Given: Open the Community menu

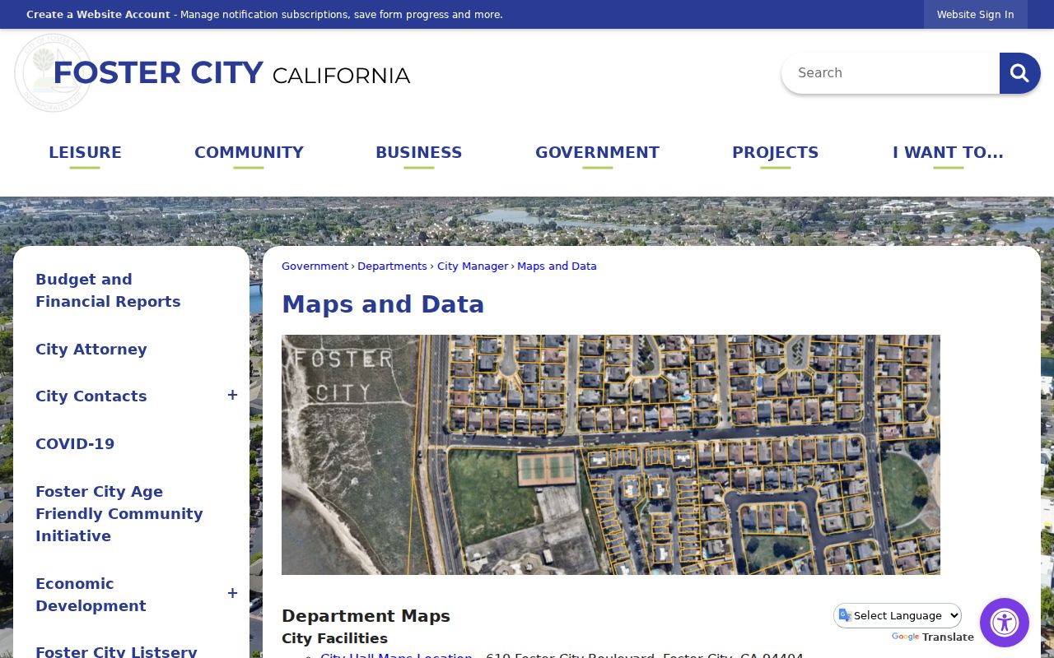Looking at the screenshot, I should 249,153.
